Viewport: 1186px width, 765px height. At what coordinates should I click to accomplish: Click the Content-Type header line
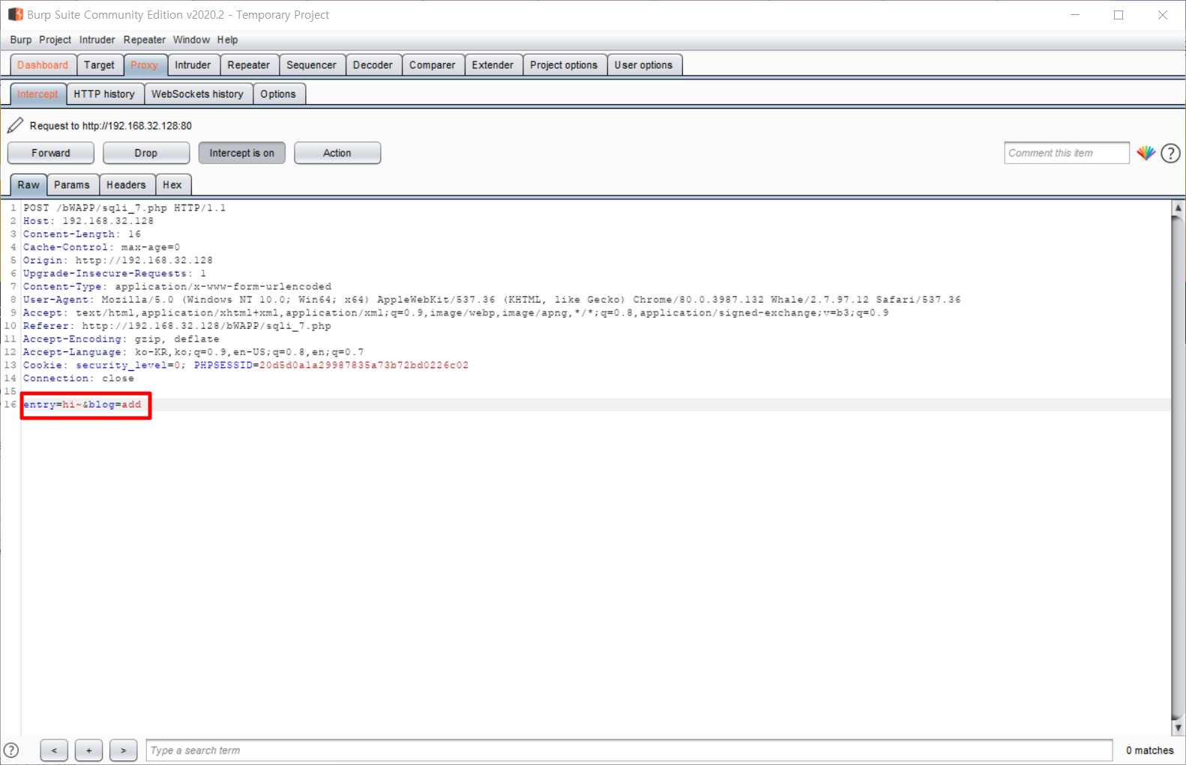[177, 286]
